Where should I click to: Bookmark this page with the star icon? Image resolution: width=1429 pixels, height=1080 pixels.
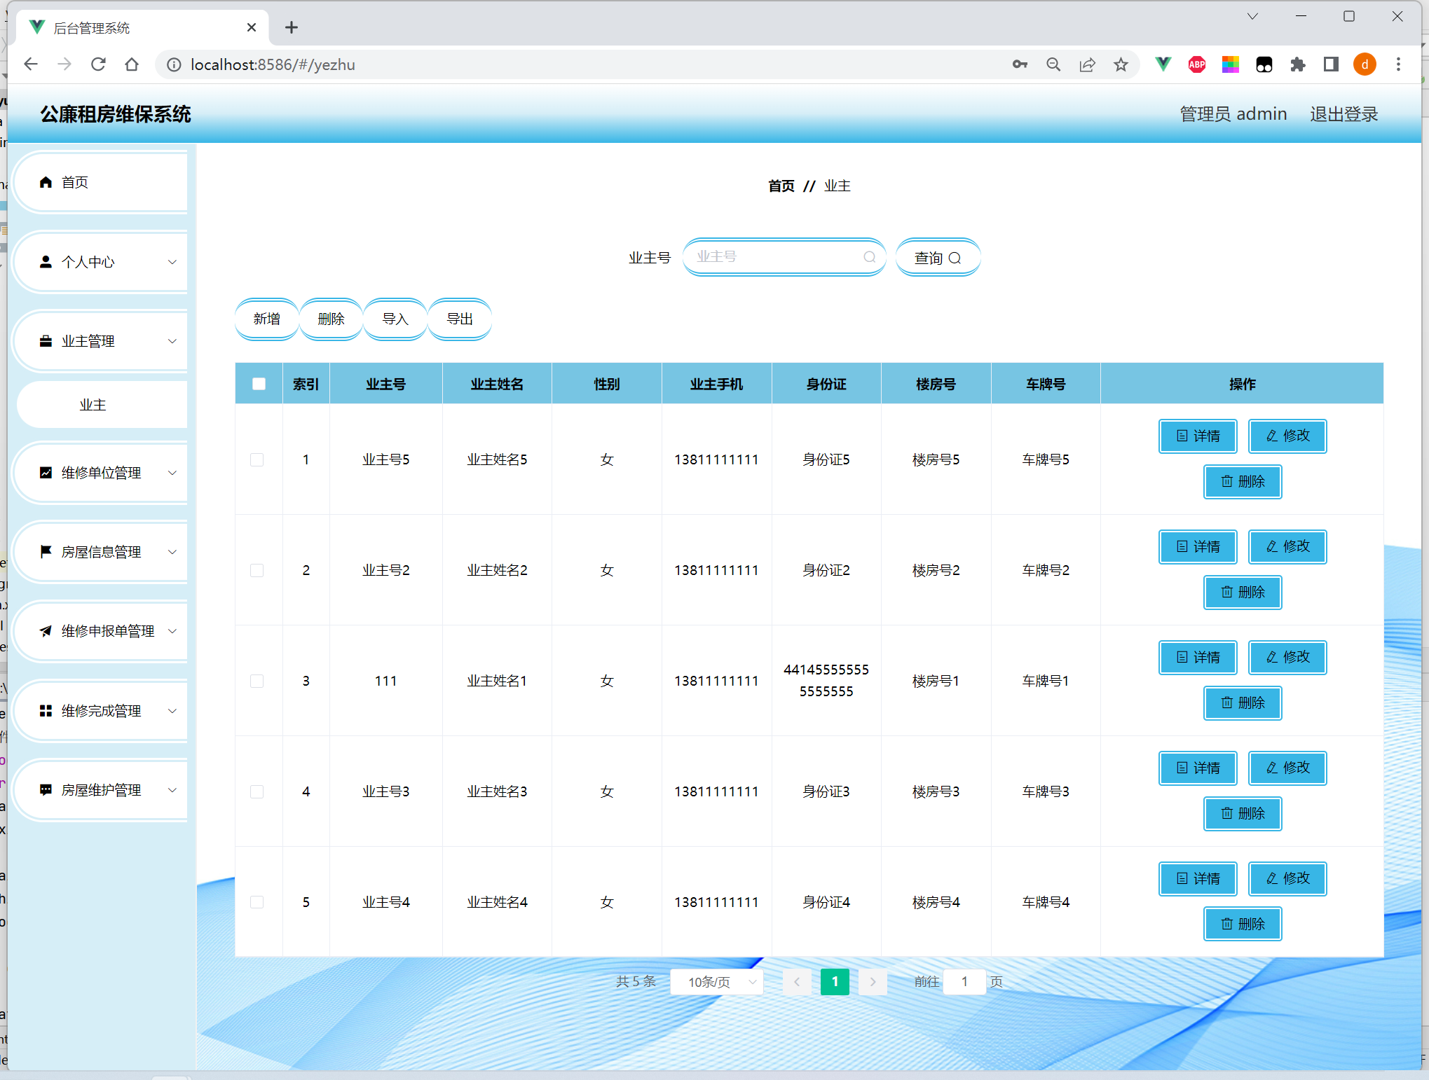(x=1121, y=64)
